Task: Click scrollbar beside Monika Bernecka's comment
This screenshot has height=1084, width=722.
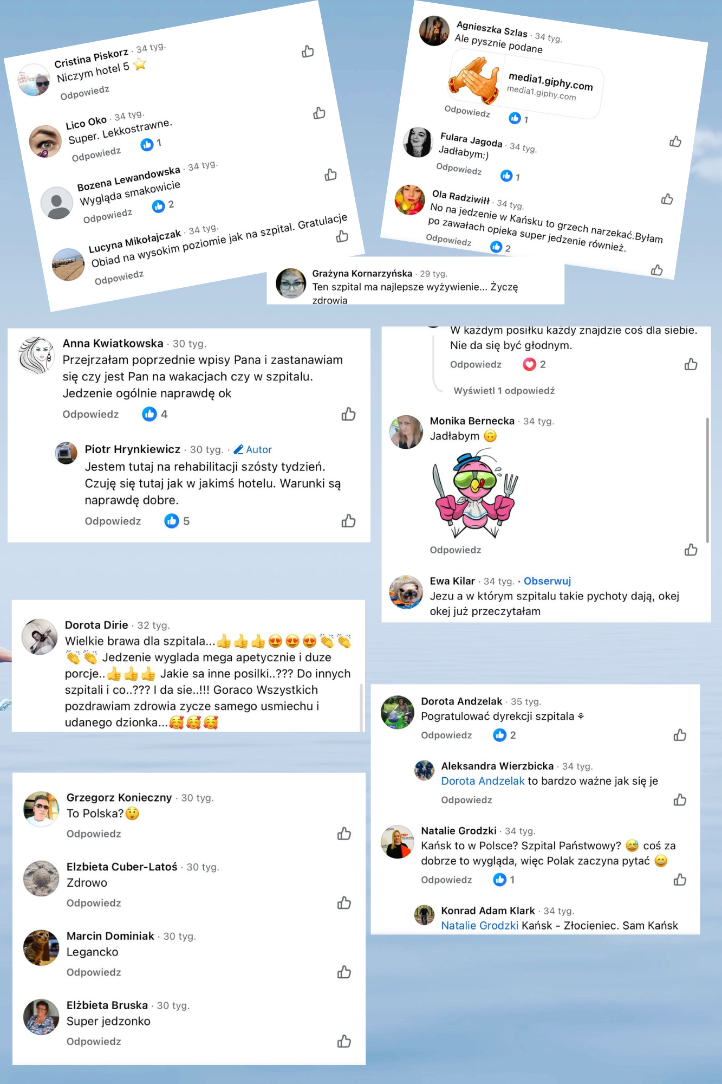Action: 707,480
